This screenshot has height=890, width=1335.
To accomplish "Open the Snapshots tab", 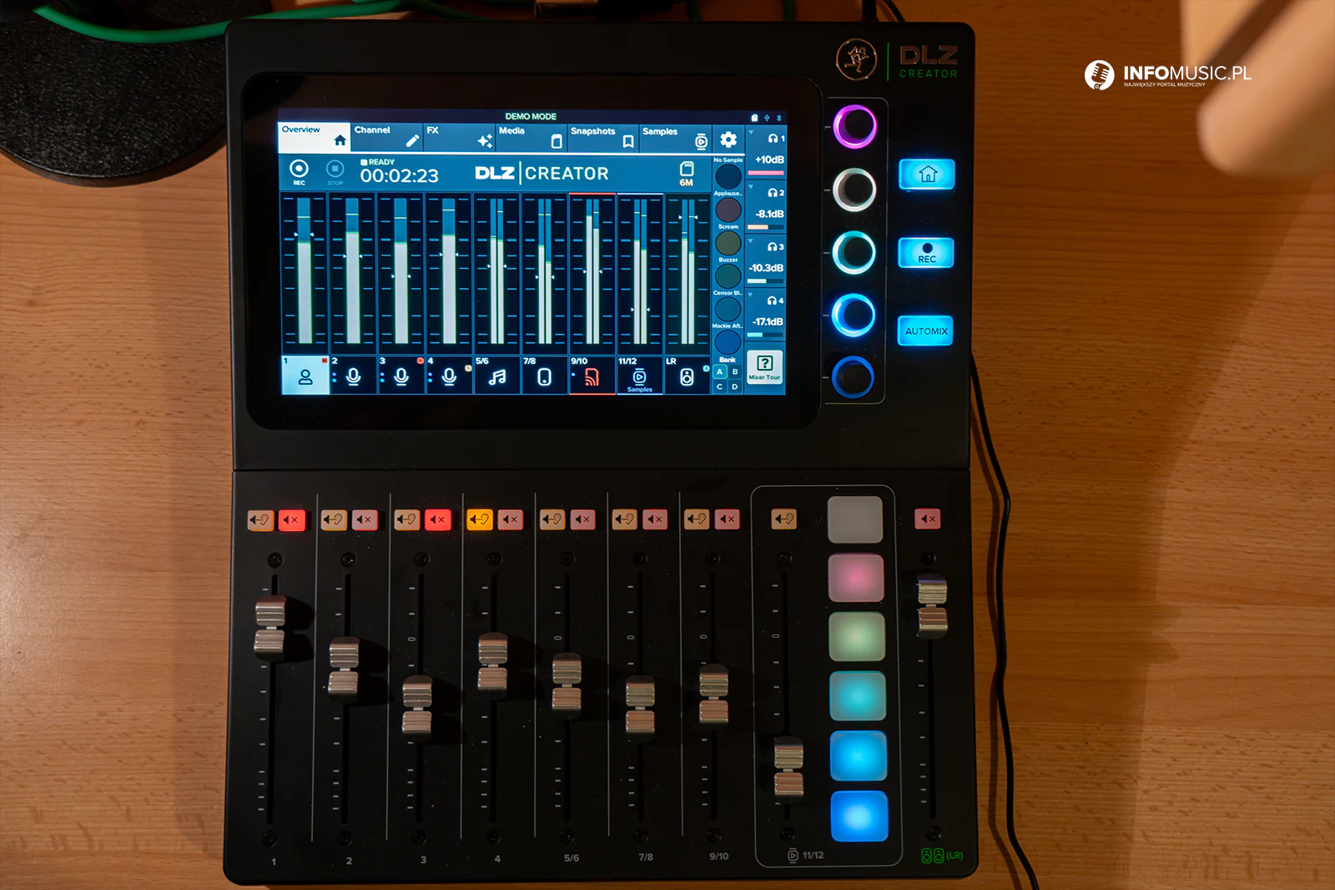I will (x=603, y=138).
